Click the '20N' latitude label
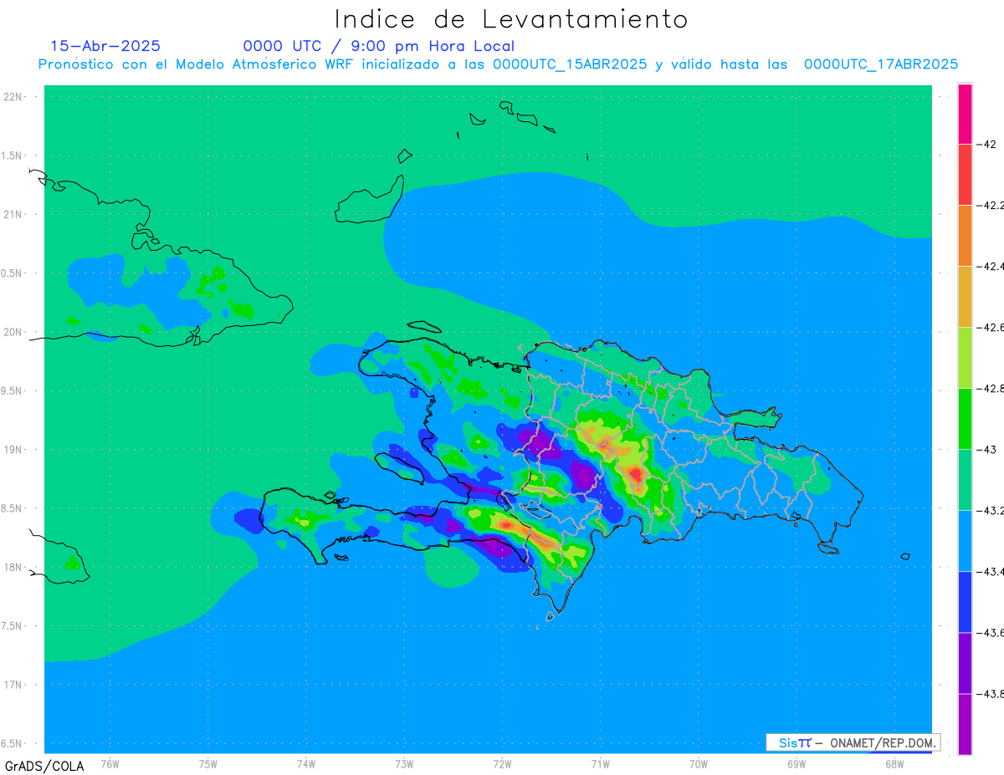1004x775 pixels. click(13, 332)
